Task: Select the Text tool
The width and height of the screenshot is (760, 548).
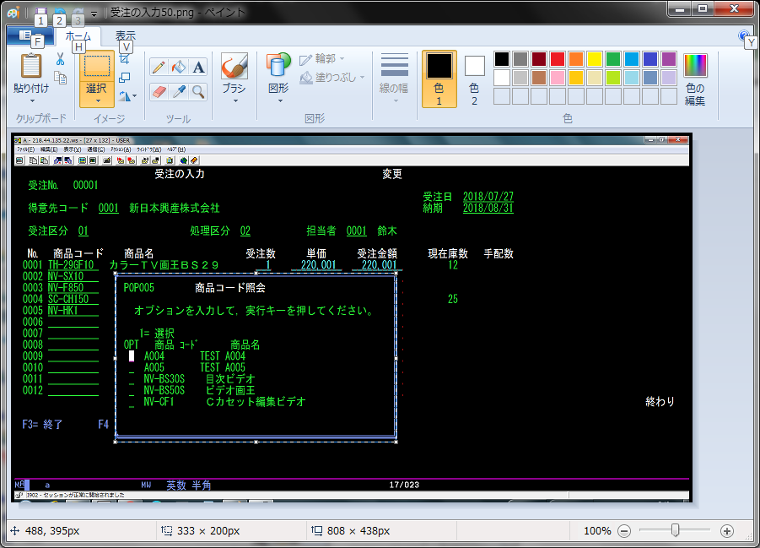Action: [198, 68]
